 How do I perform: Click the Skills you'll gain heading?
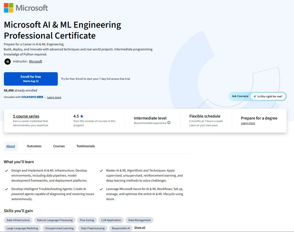click(18, 211)
